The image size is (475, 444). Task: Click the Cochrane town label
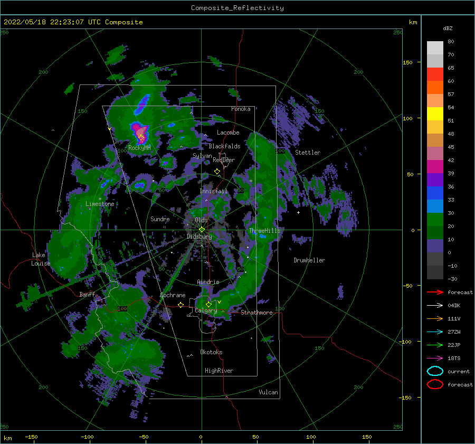[x=173, y=295]
